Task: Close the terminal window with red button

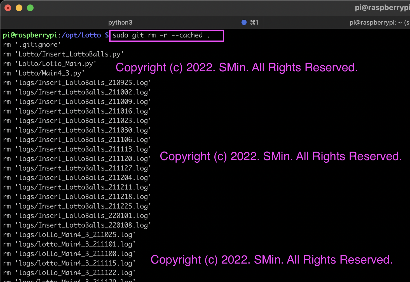Action: 8,8
